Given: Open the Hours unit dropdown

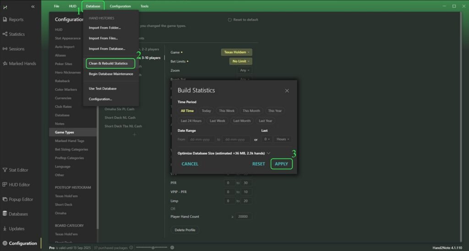Looking at the screenshot, I should click(283, 139).
